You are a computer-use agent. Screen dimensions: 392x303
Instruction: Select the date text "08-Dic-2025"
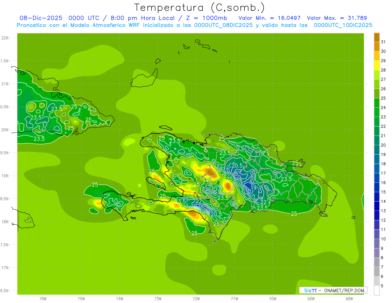41,18
